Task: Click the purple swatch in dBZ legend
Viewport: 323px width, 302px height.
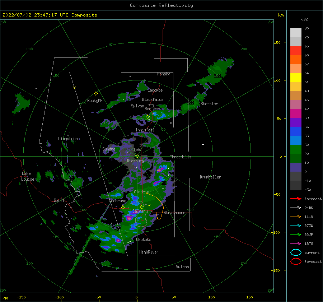Action: point(296,122)
